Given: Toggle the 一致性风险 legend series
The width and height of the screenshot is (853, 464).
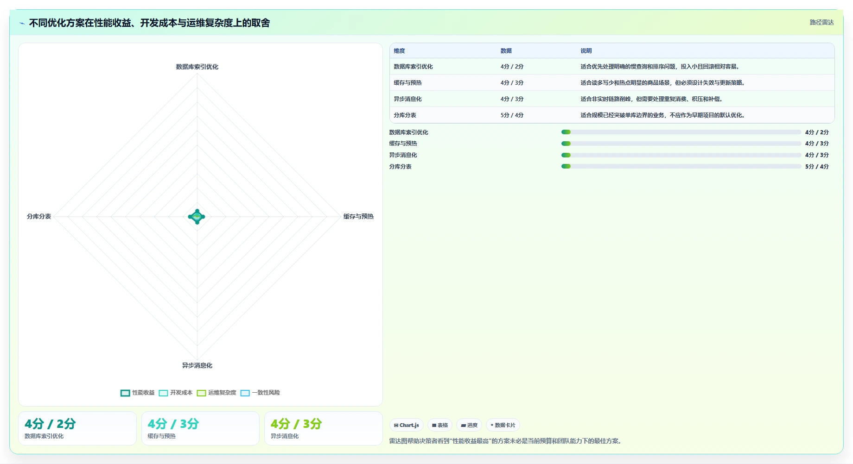Looking at the screenshot, I should (260, 393).
